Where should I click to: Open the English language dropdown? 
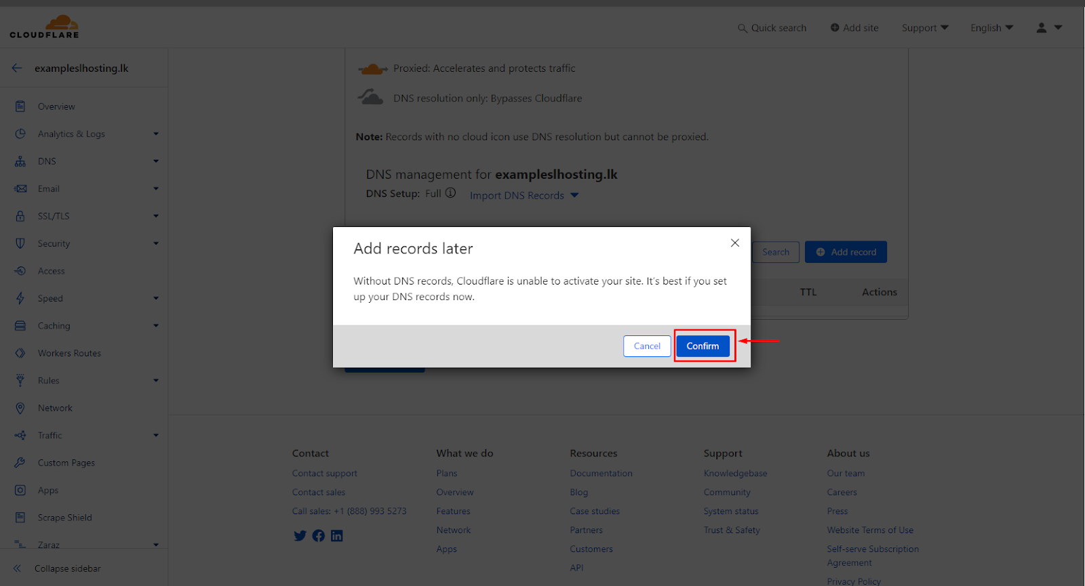(991, 28)
